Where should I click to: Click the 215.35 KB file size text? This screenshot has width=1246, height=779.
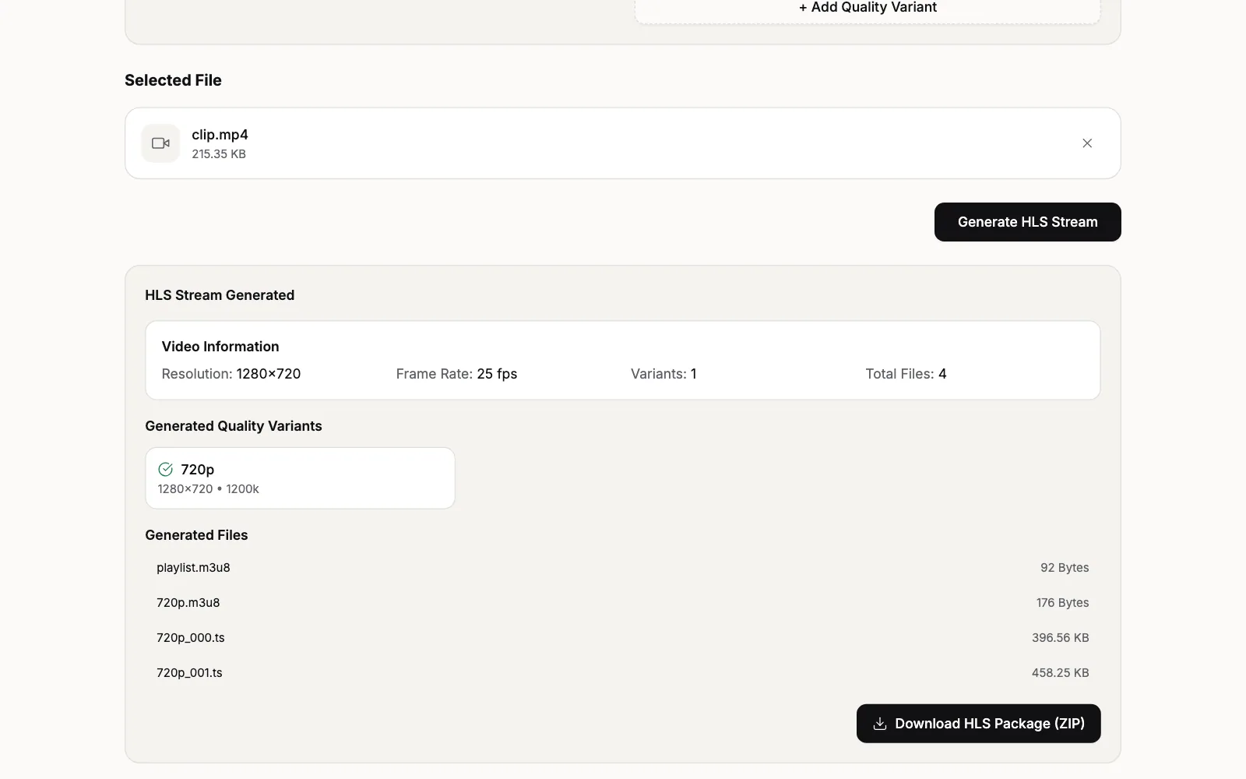click(x=219, y=154)
